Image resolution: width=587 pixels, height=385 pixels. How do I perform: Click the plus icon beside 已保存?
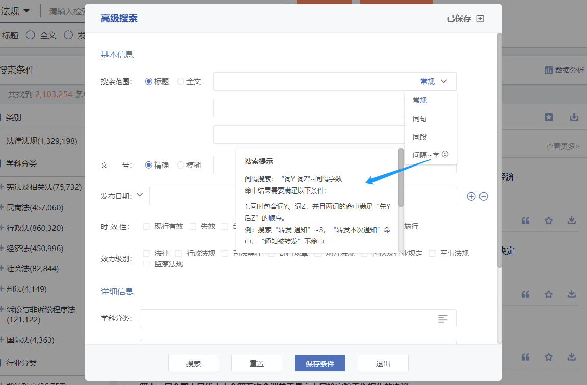click(480, 19)
